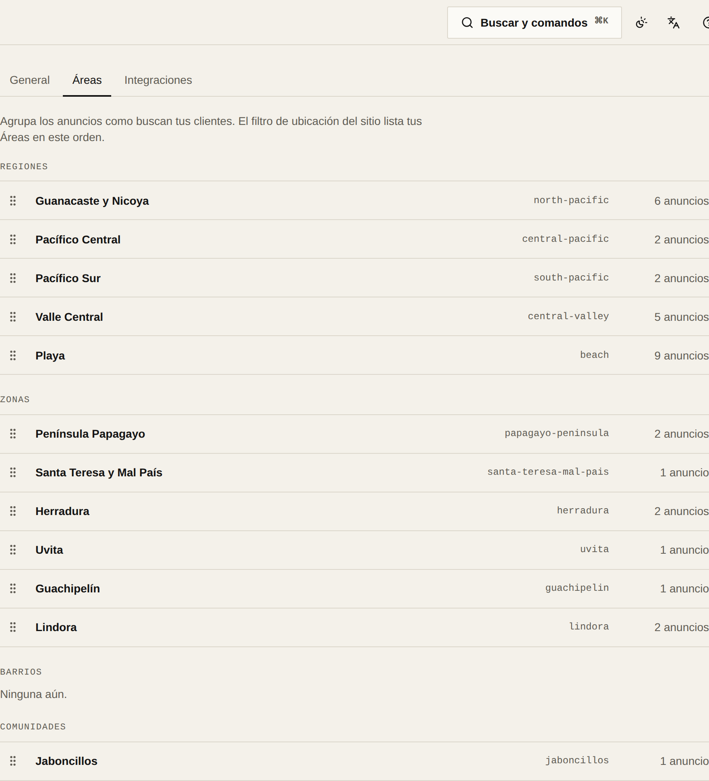709x781 pixels.
Task: Open the Guachipelín zone entry
Action: (x=354, y=588)
